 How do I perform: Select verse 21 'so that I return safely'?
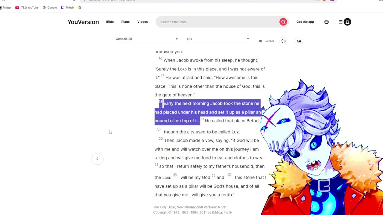tap(212, 166)
